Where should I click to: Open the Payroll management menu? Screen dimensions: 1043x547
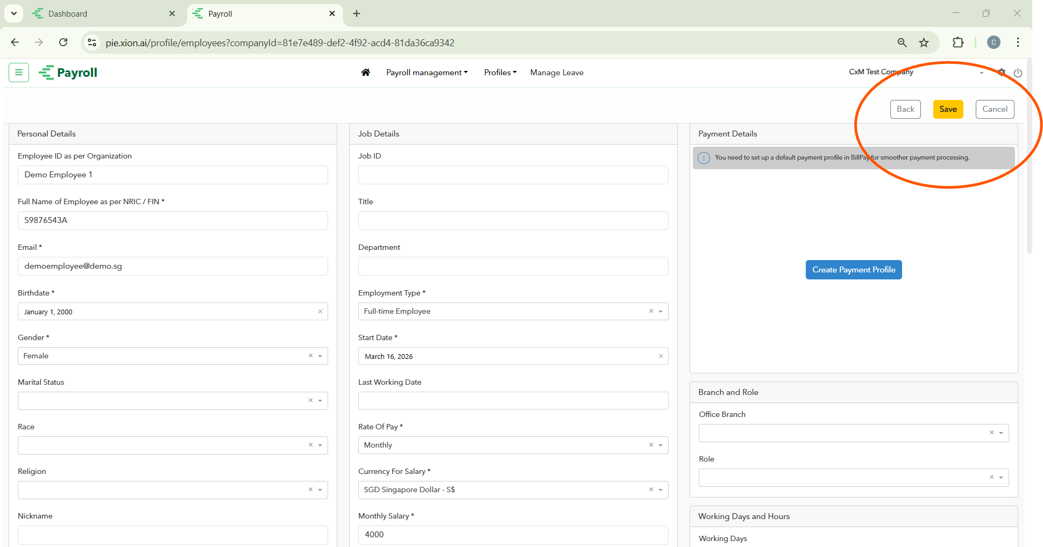point(427,73)
